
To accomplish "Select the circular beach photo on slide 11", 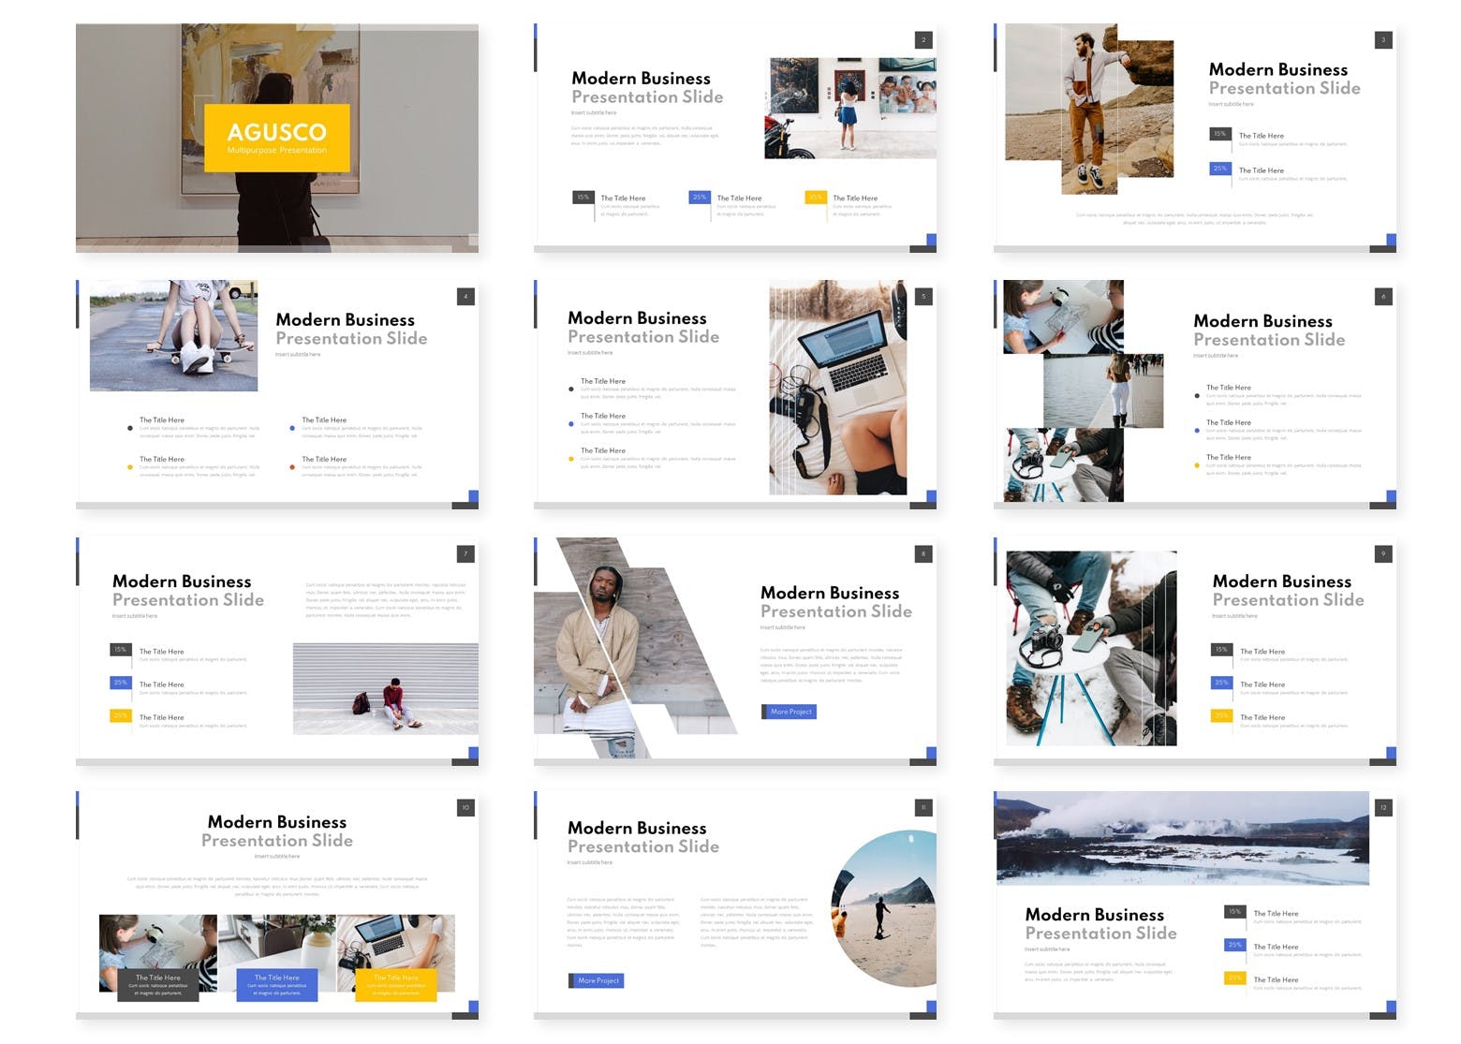I will (884, 908).
